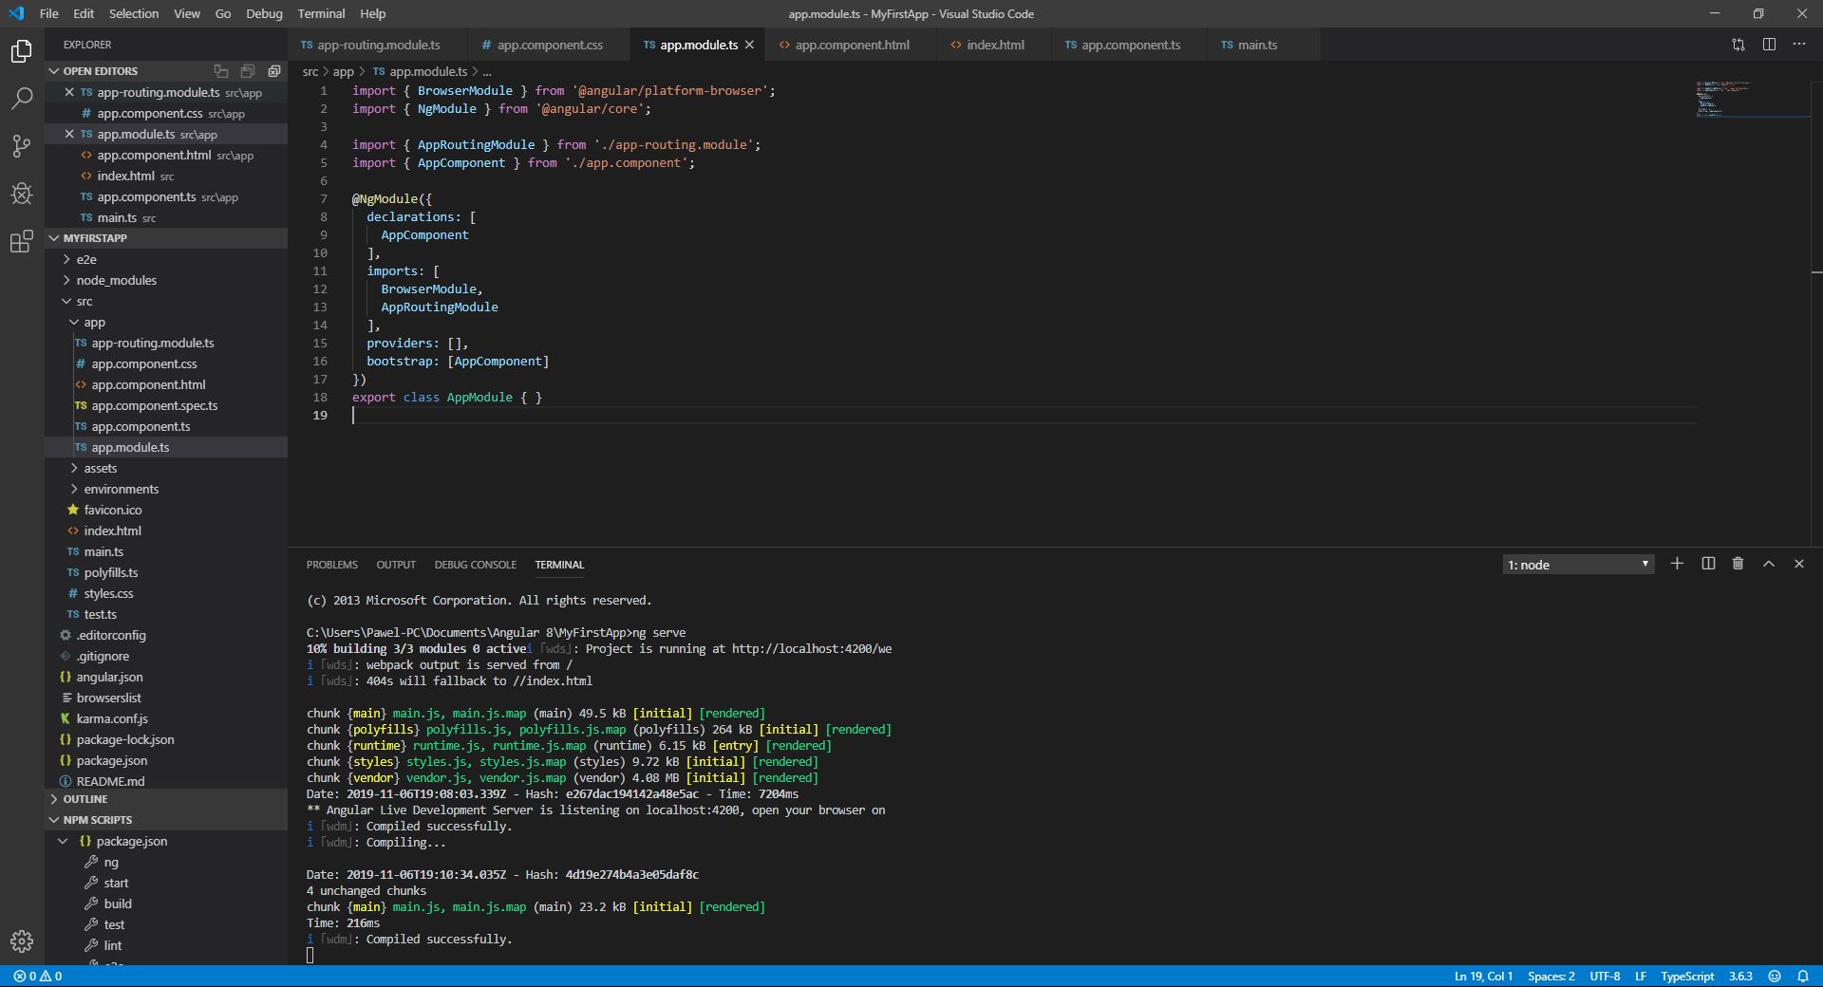The height and width of the screenshot is (987, 1823).
Task: Run the lint npm script
Action: click(x=113, y=945)
